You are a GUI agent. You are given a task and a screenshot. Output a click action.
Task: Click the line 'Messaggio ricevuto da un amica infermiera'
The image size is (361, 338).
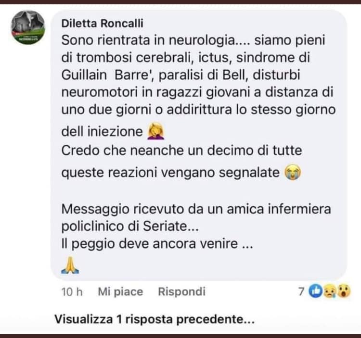(196, 209)
